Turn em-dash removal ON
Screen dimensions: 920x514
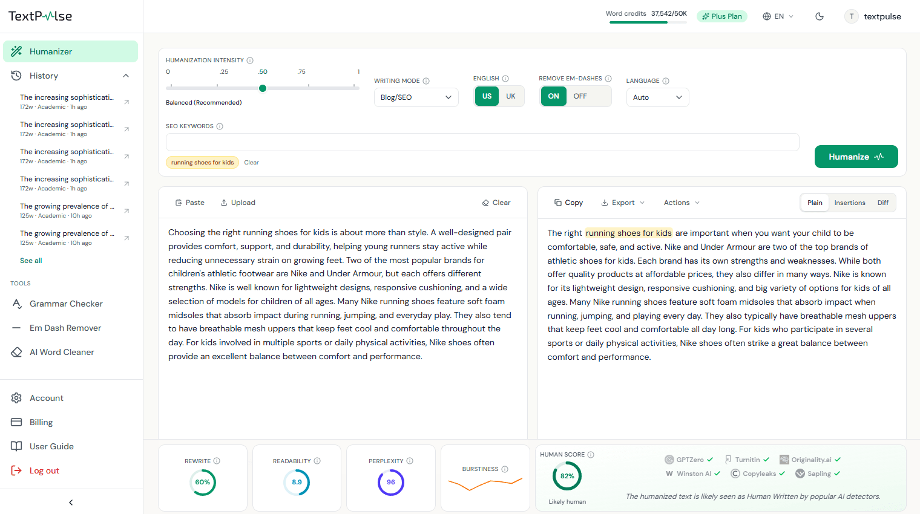click(x=554, y=96)
